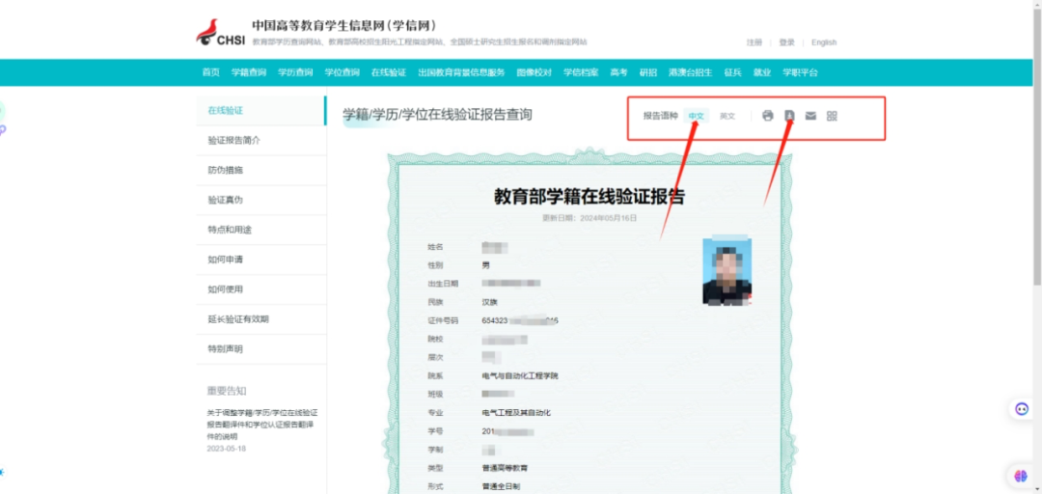This screenshot has height=494, width=1042.
Task: Download the report via the download icon
Action: [789, 116]
